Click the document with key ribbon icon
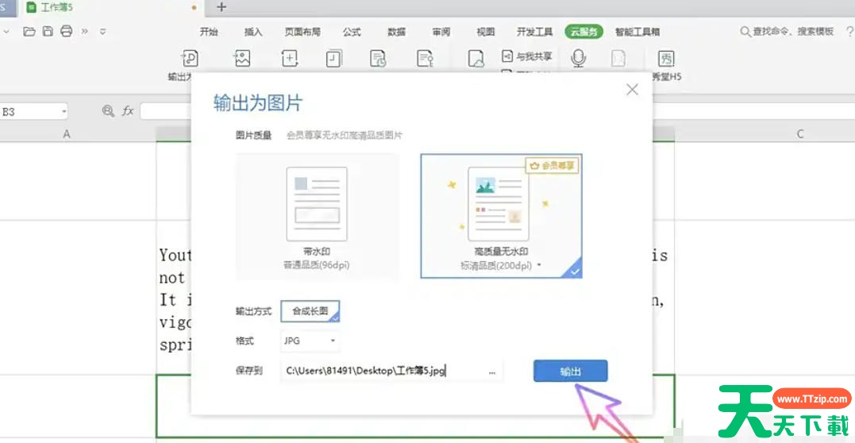This screenshot has width=855, height=443. tap(425, 59)
